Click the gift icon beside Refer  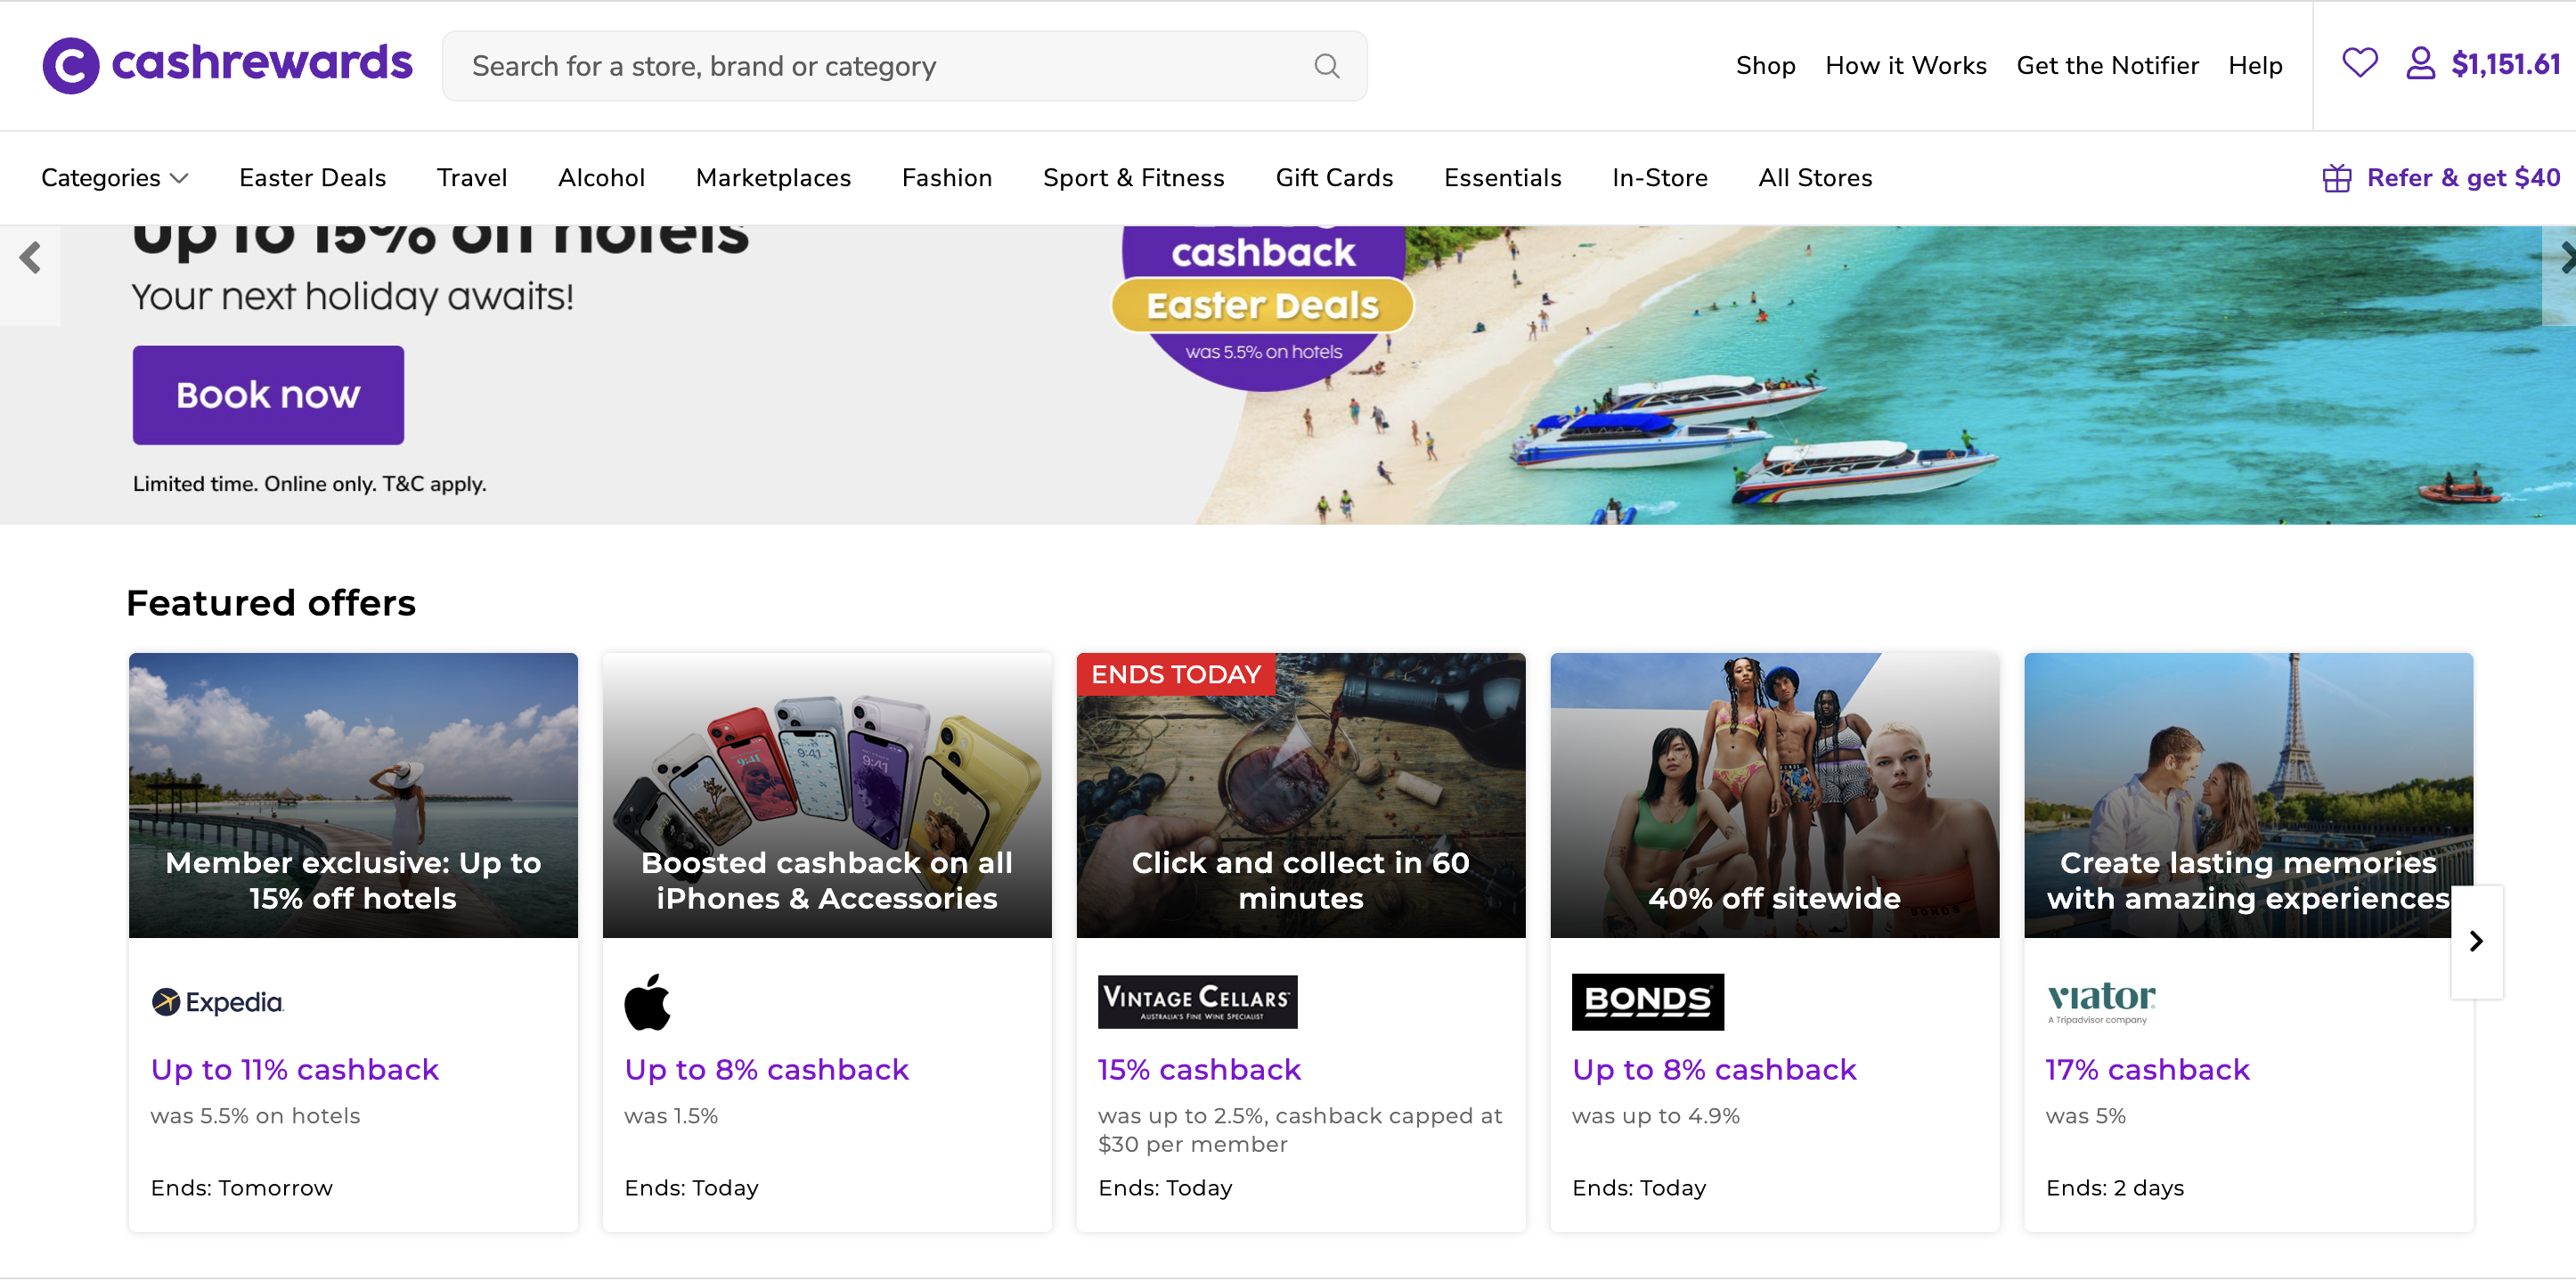tap(2336, 178)
